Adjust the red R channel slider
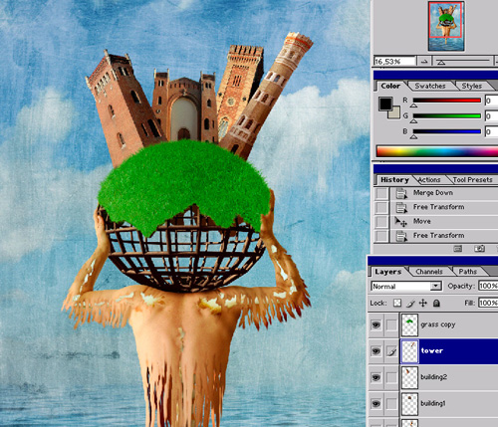The height and width of the screenshot is (427, 498). [x=446, y=101]
